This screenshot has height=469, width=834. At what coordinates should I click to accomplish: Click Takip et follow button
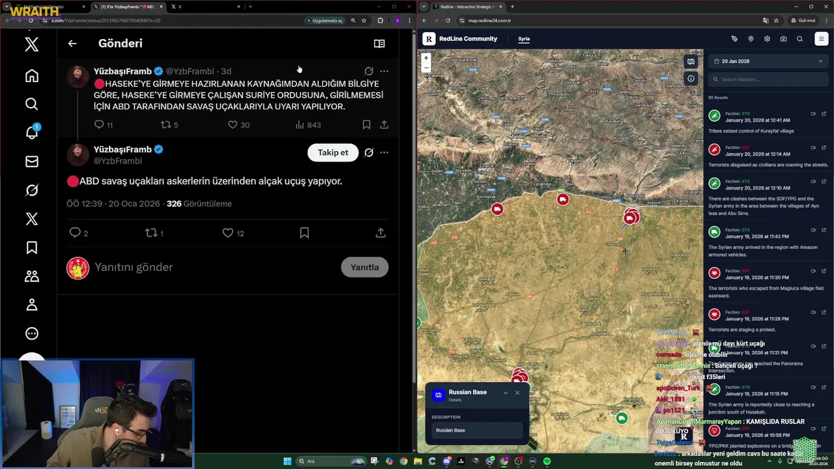(333, 152)
